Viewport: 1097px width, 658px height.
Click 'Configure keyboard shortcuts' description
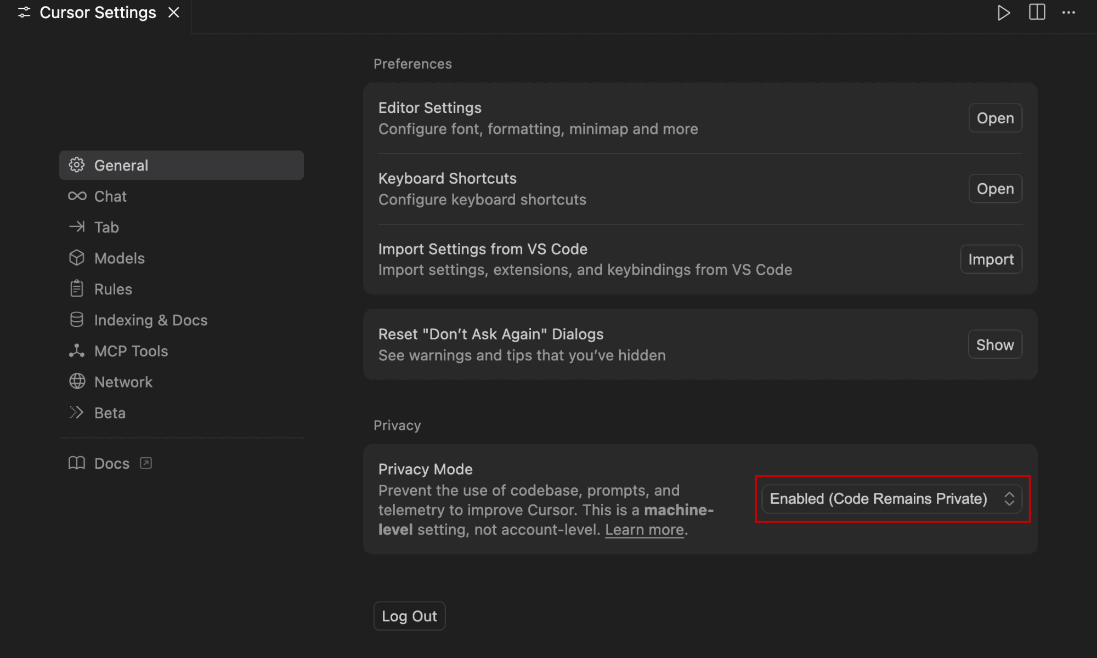pyautogui.click(x=482, y=200)
